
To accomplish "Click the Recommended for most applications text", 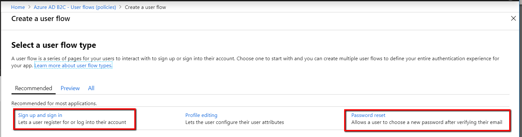I will click(54, 104).
